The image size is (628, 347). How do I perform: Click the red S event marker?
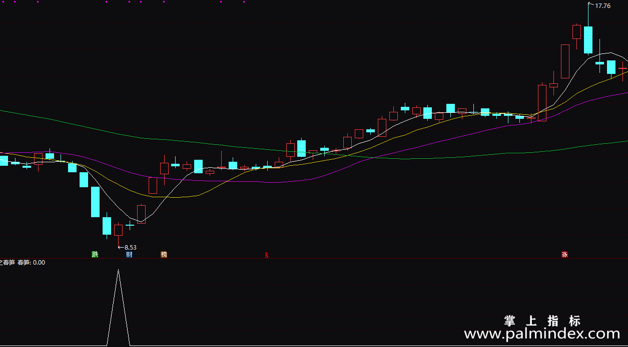click(267, 255)
